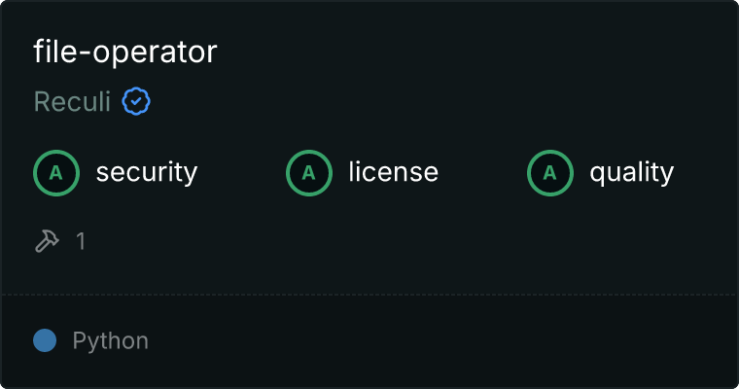Click empty footer area right of Python
739x389 pixels.
pos(443,342)
